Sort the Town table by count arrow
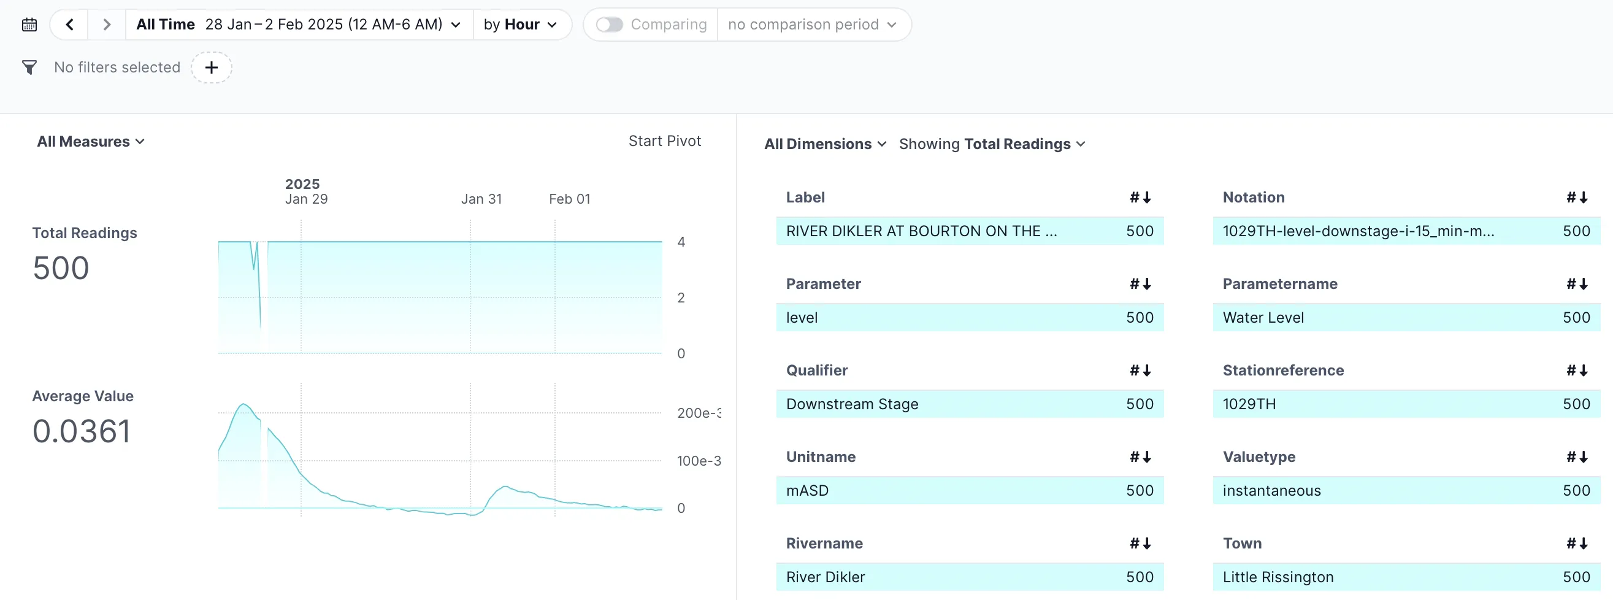Screen dimensions: 1613x600 coord(1577,543)
